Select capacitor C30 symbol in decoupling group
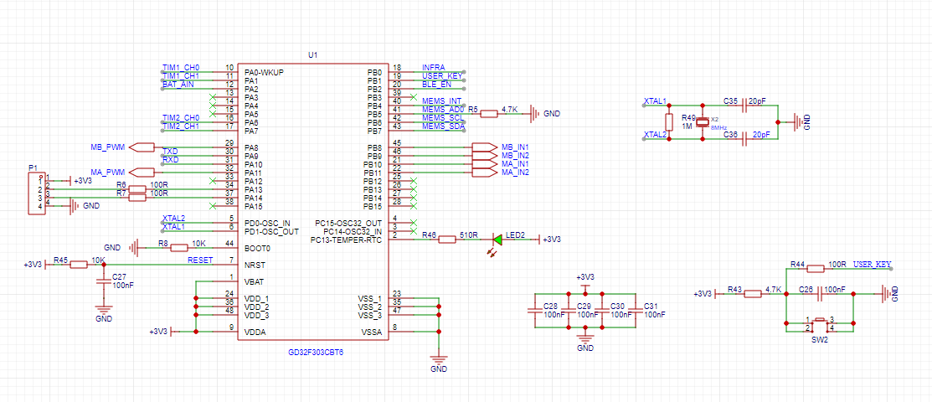932x402 pixels. [x=602, y=309]
